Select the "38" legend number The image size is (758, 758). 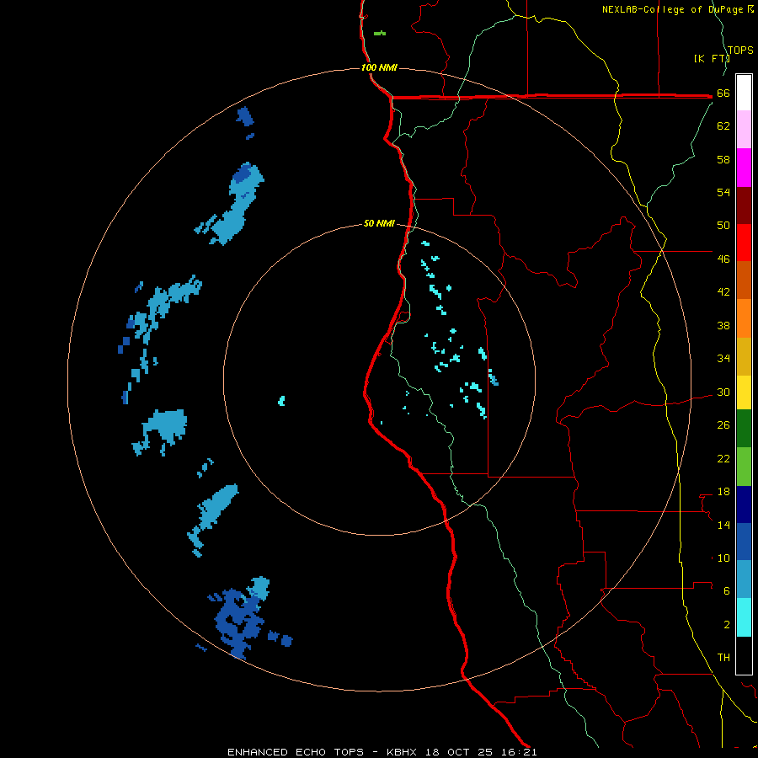click(723, 325)
